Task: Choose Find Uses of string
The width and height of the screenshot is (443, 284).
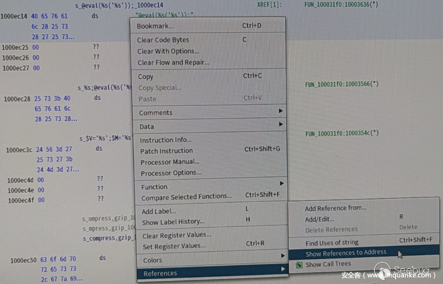Action: click(332, 242)
